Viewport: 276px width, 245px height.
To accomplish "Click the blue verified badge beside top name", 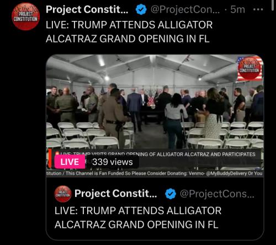I will [141, 10].
